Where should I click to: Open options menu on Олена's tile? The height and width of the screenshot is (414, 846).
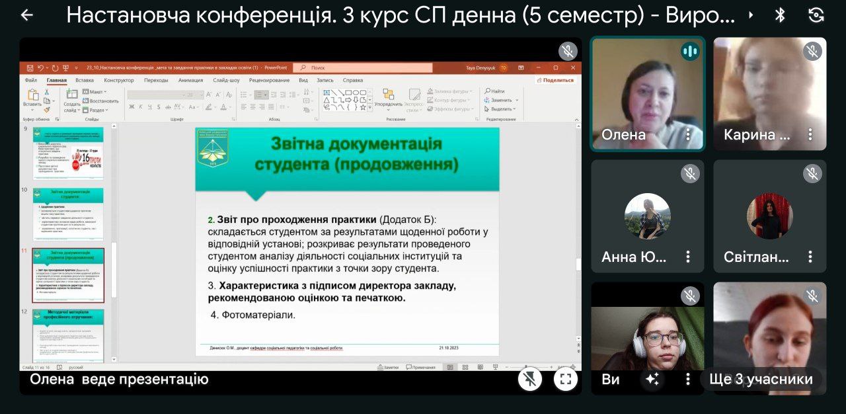click(688, 135)
